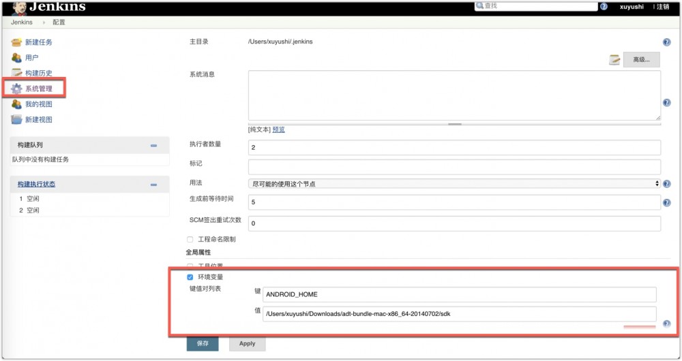The image size is (682, 361).
Task: Open 新建视图 in the sidebar
Action: click(39, 119)
